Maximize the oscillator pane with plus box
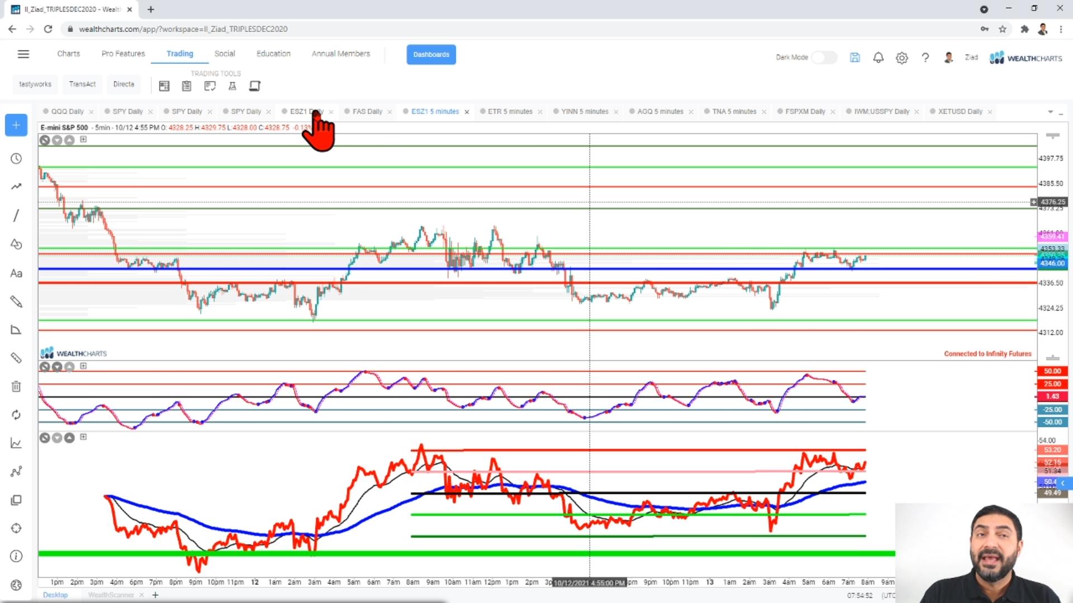This screenshot has width=1073, height=603. 83,366
